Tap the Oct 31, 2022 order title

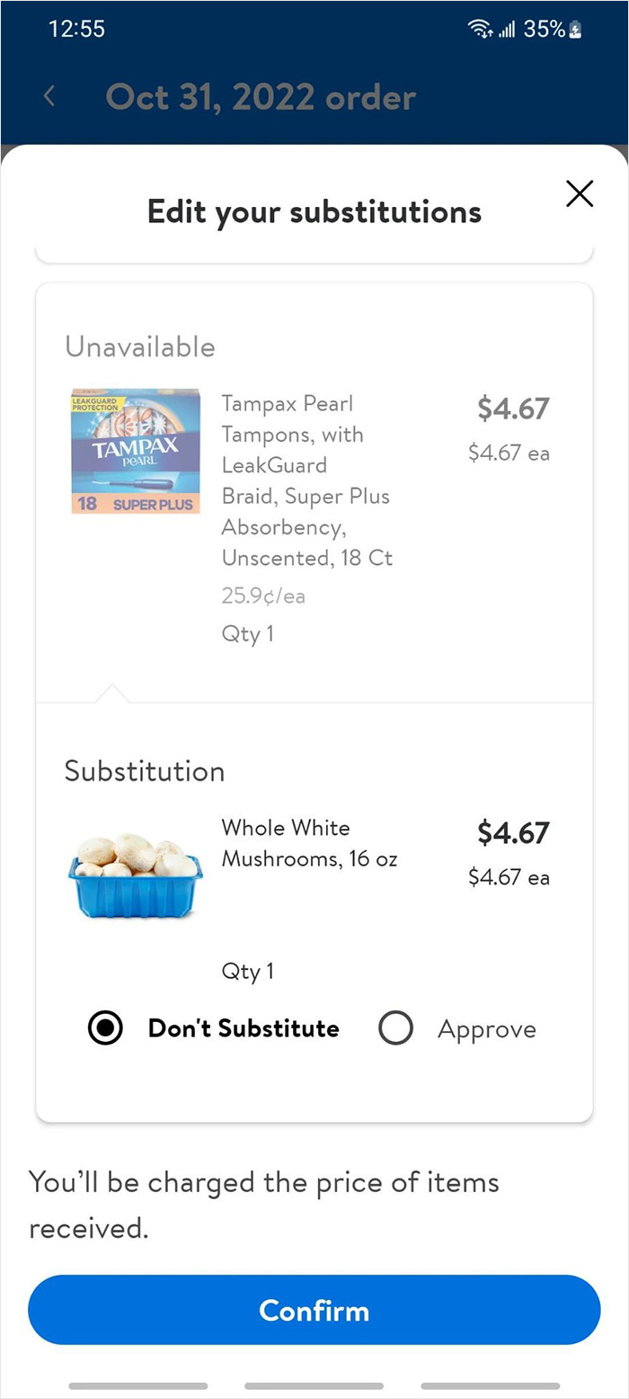click(261, 96)
